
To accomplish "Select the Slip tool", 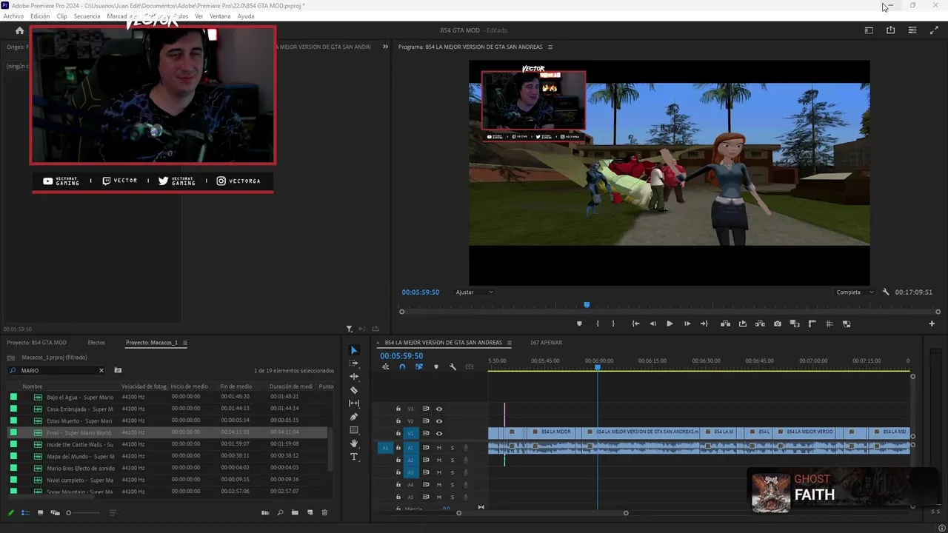I will pos(354,403).
